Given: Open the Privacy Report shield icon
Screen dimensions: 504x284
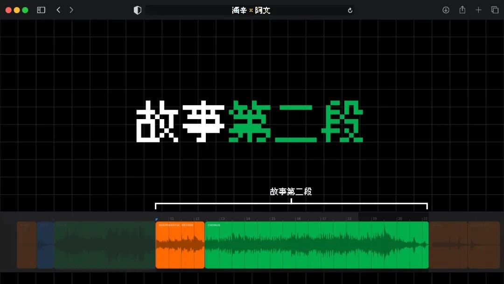Looking at the screenshot, I should point(137,9).
